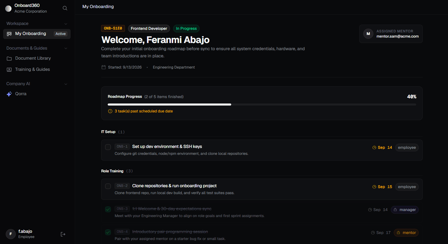Click the mentor M avatar
This screenshot has height=244, width=448.
tap(368, 34)
